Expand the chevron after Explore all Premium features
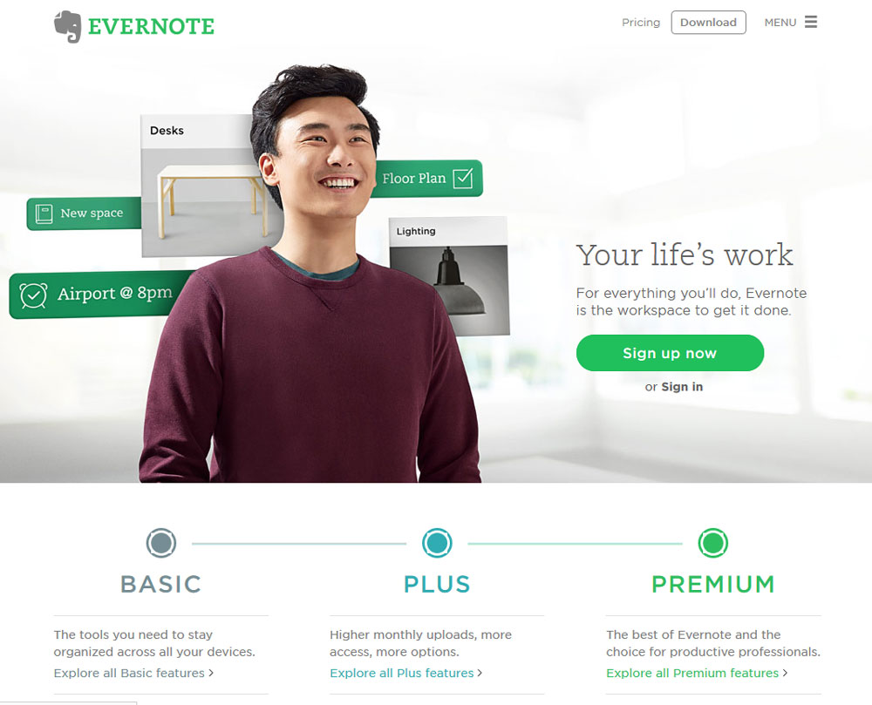Screen dimensions: 872x705 point(785,673)
